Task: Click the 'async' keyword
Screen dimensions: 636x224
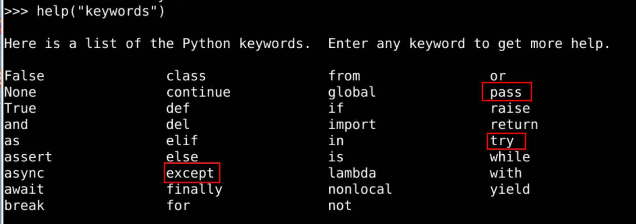Action: (24, 173)
